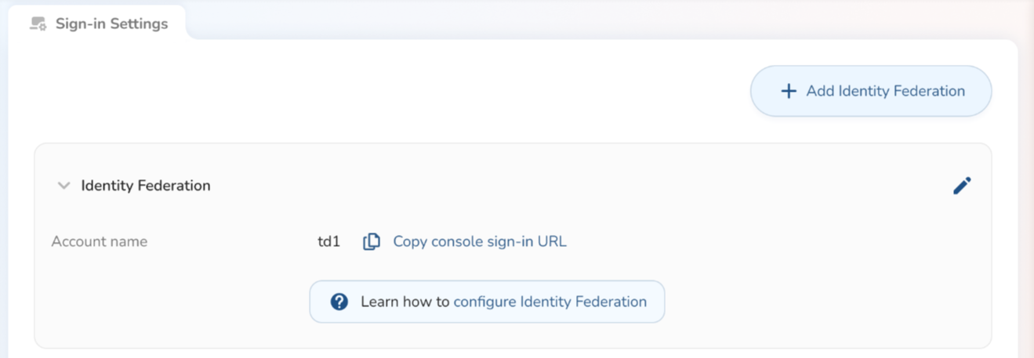Click the copy icon beside td1
The height and width of the screenshot is (358, 1034).
[x=372, y=242]
